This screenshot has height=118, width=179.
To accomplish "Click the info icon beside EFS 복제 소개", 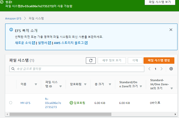I will [x=11, y=30].
